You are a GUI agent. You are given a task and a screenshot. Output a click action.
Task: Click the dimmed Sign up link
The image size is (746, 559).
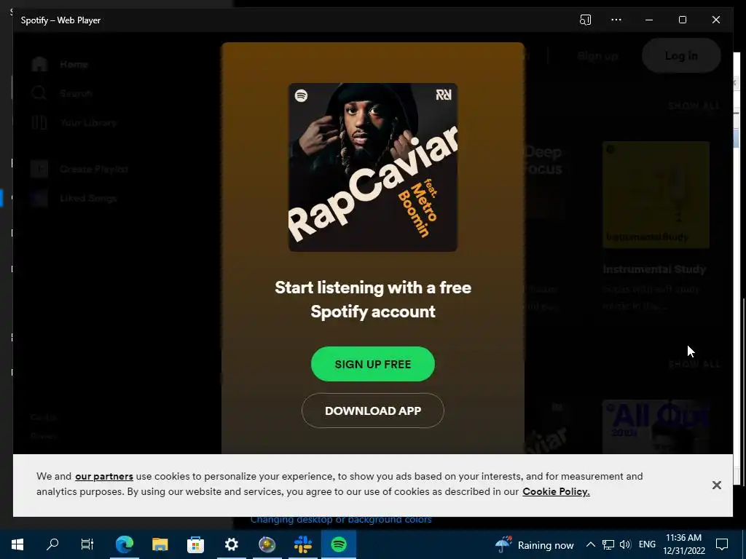[x=597, y=56]
